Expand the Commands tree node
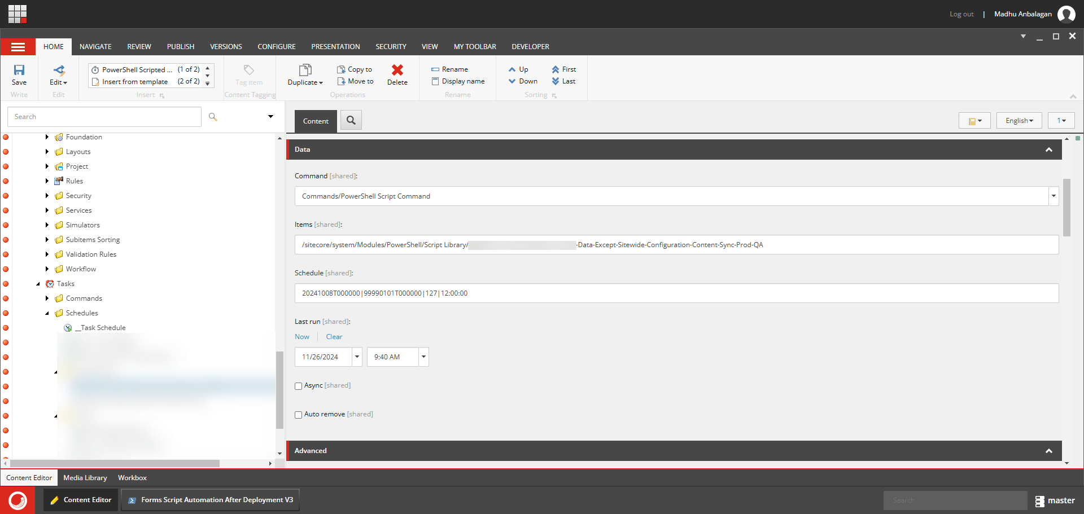Screen dimensions: 1084x514 coord(47,298)
